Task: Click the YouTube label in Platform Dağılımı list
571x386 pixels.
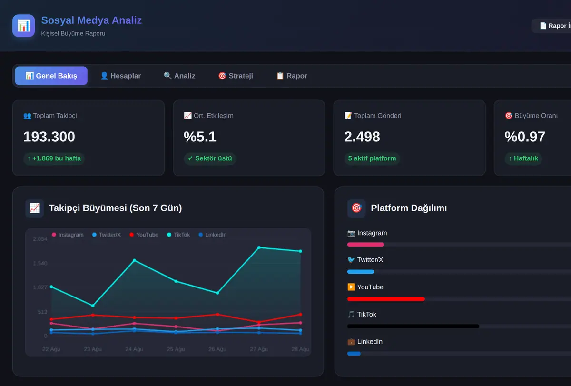Action: [x=365, y=287]
